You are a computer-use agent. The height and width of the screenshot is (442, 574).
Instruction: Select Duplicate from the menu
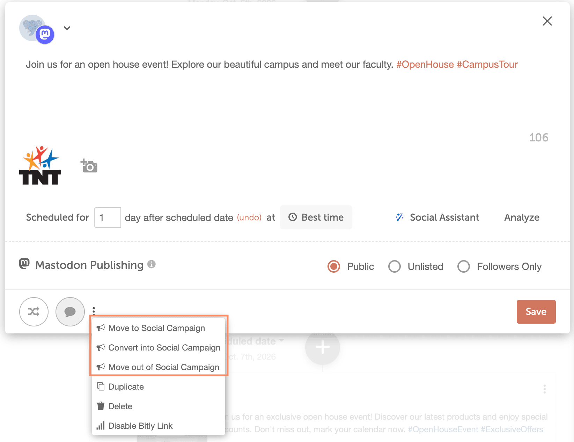pyautogui.click(x=126, y=387)
